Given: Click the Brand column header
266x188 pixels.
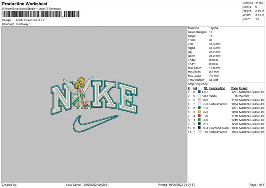Looking at the screenshot, I should click(243, 88).
